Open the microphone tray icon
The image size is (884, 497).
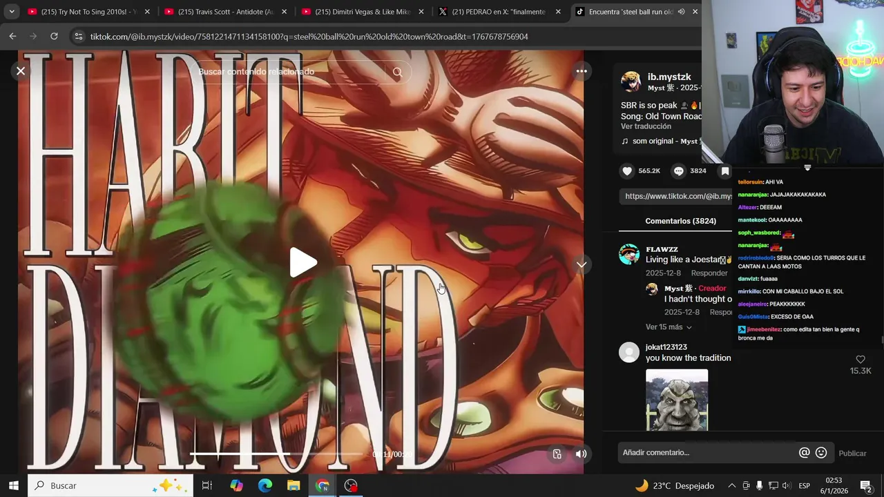760,485
